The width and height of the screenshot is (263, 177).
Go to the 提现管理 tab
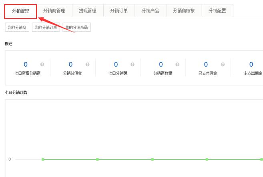click(x=87, y=11)
